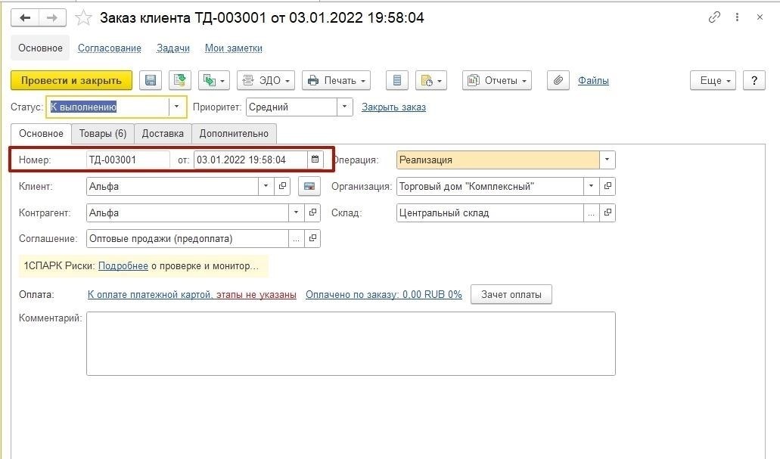Save the document with diskette icon
The height and width of the screenshot is (459, 780).
[151, 81]
